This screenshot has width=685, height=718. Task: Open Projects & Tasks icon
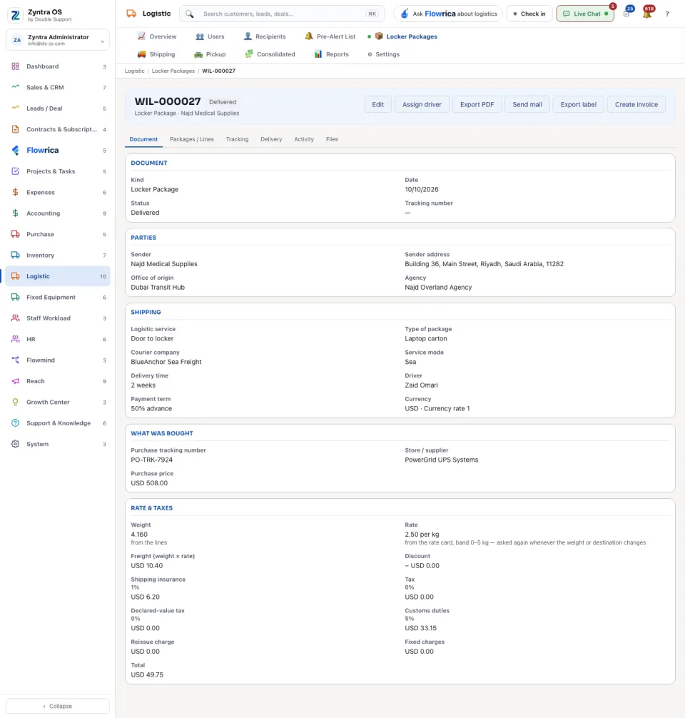coord(15,171)
